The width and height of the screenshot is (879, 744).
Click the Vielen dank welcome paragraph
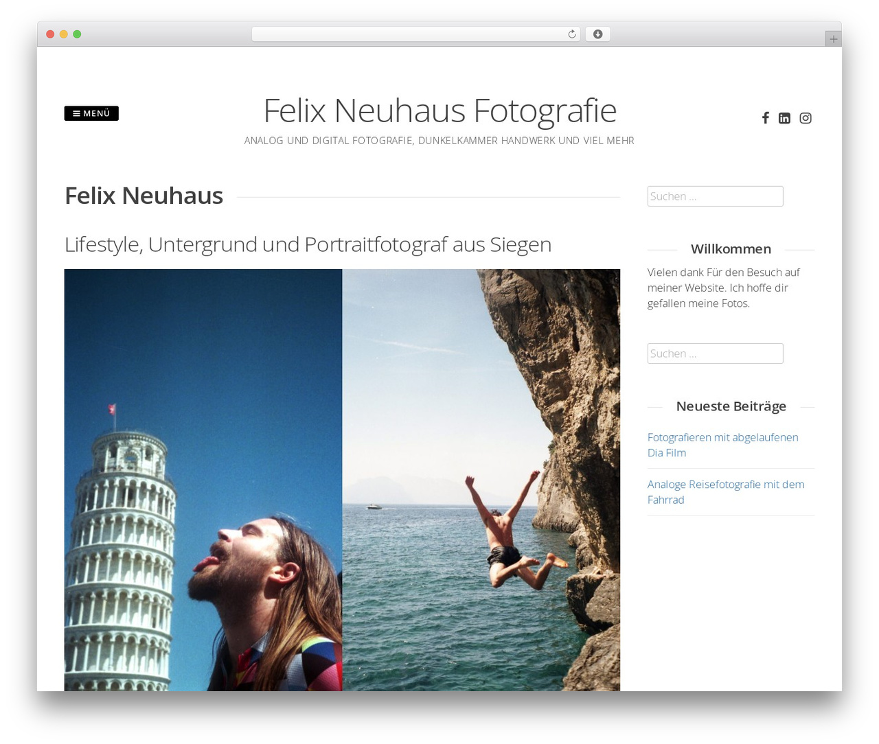[724, 288]
